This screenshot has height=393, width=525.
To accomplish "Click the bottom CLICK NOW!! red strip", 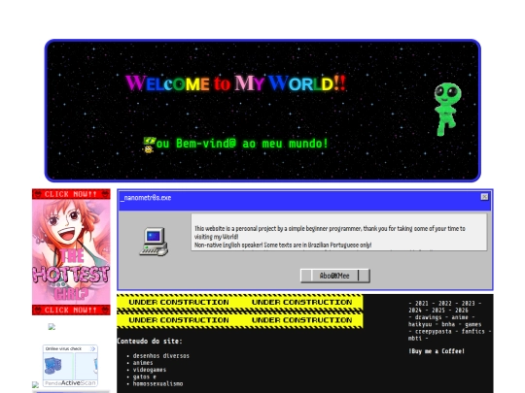I will tap(71, 310).
